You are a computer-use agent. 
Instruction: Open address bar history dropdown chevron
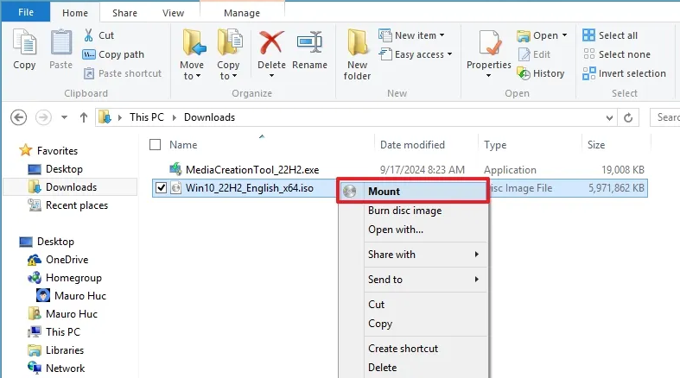point(609,117)
